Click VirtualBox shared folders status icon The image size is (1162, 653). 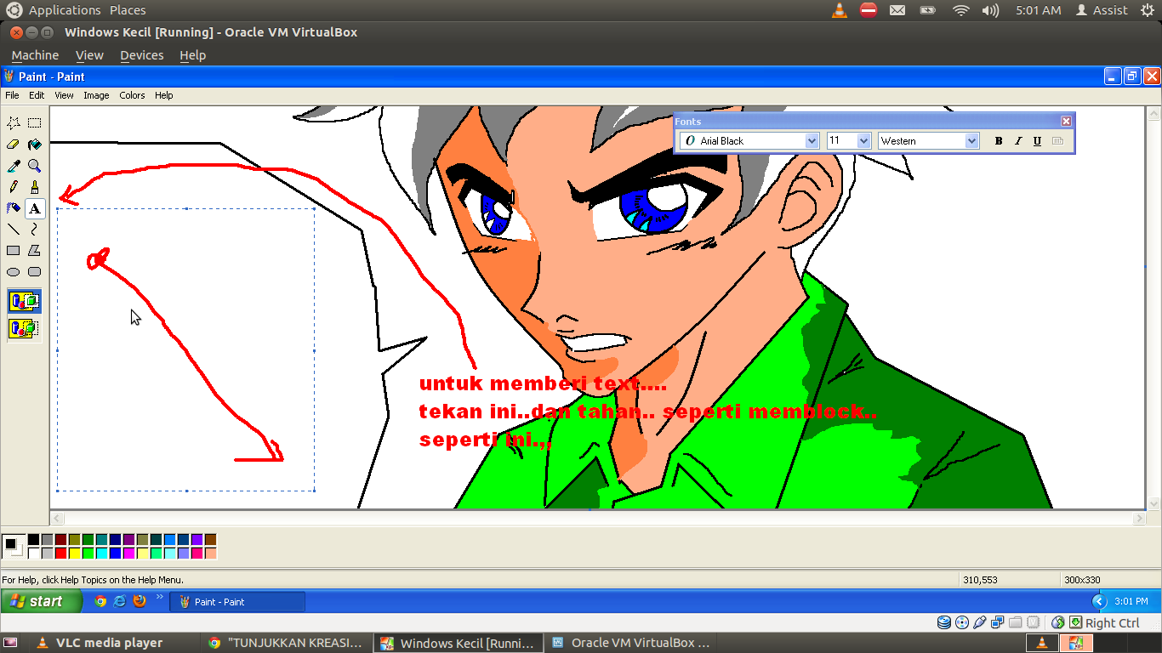tap(1016, 622)
